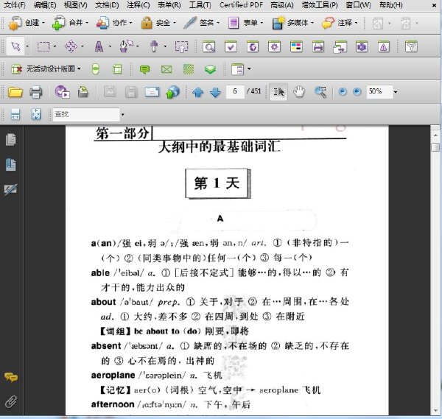Click the 合并 button

click(x=71, y=23)
